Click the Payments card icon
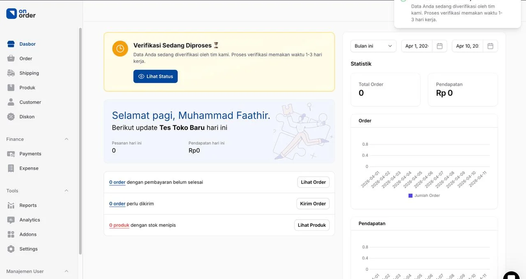Viewport: 526px width, 279px height. click(x=11, y=154)
